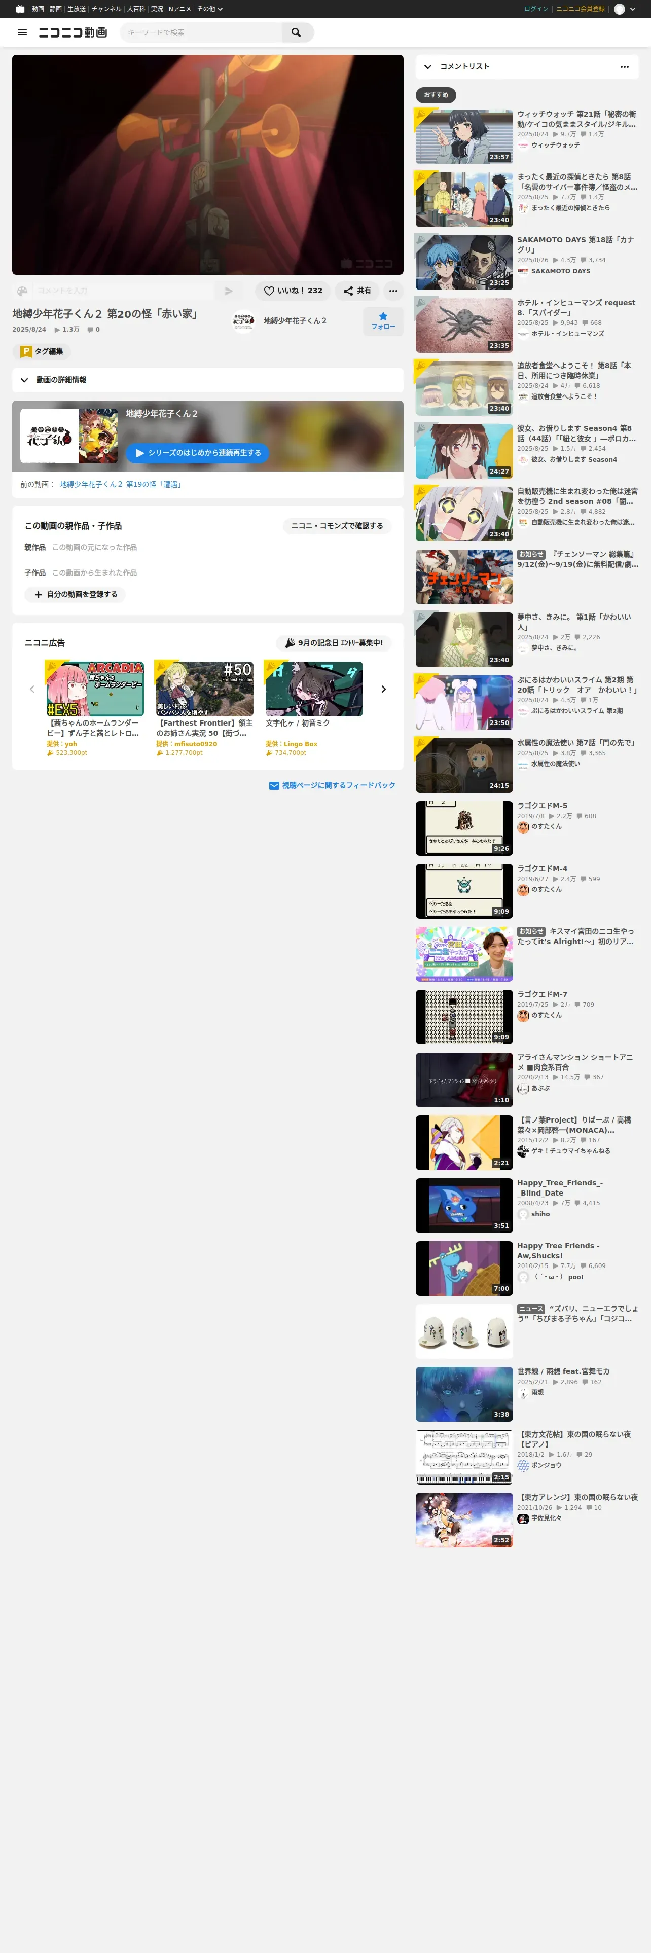Open the Farthest Frontier #50 ad thumbnail
The height and width of the screenshot is (1953, 651).
tap(205, 689)
